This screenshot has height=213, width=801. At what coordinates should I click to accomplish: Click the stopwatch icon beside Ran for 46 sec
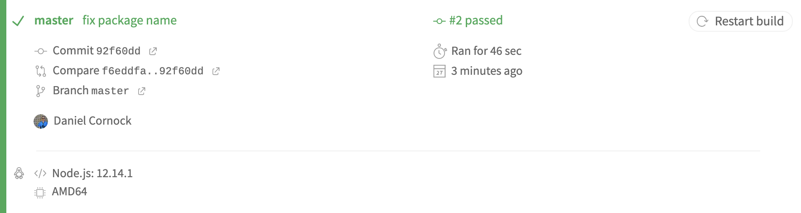[440, 51]
